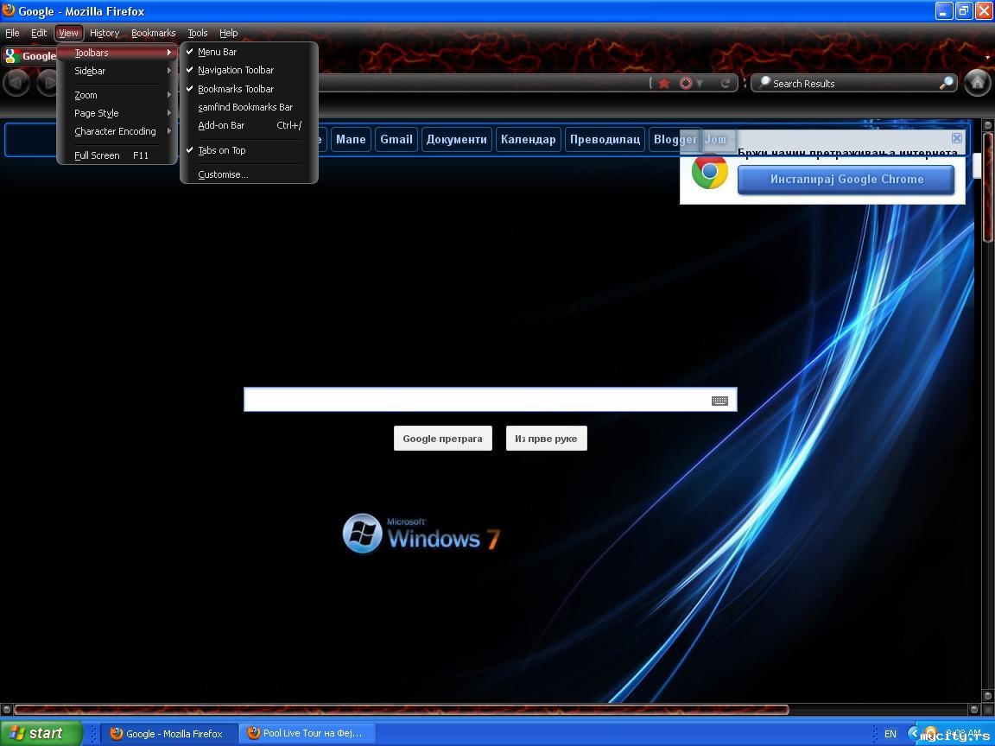Open the dropdown arrow beside stop icon
The image size is (995, 746).
(x=700, y=83)
